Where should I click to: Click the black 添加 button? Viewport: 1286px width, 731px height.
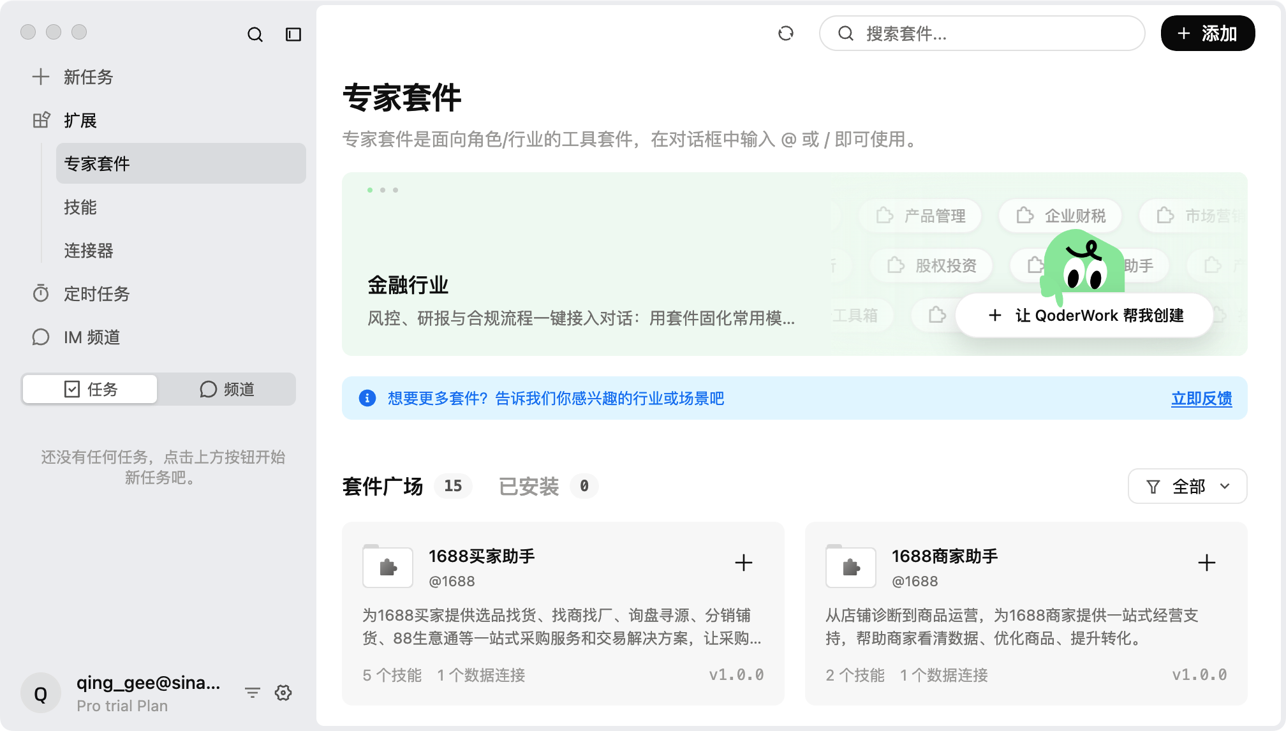coord(1208,33)
